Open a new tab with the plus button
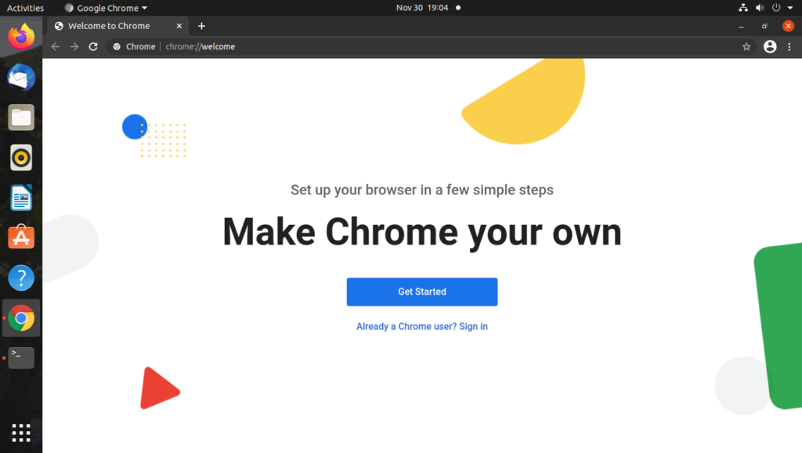802x453 pixels. (201, 26)
